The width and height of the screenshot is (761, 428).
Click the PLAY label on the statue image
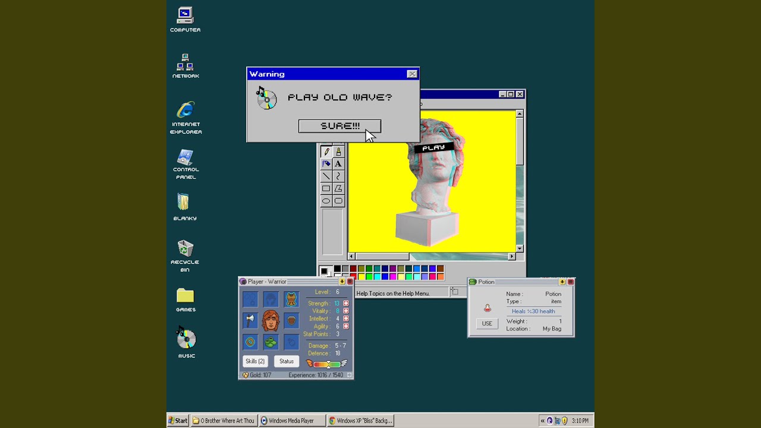click(x=433, y=147)
